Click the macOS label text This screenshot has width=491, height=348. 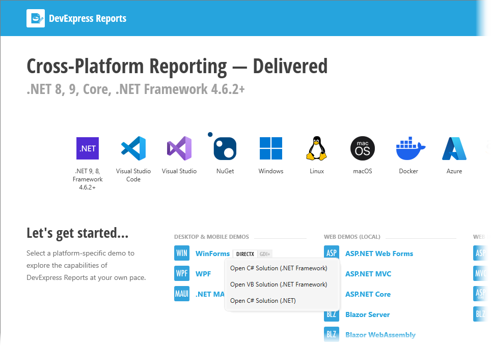363,171
